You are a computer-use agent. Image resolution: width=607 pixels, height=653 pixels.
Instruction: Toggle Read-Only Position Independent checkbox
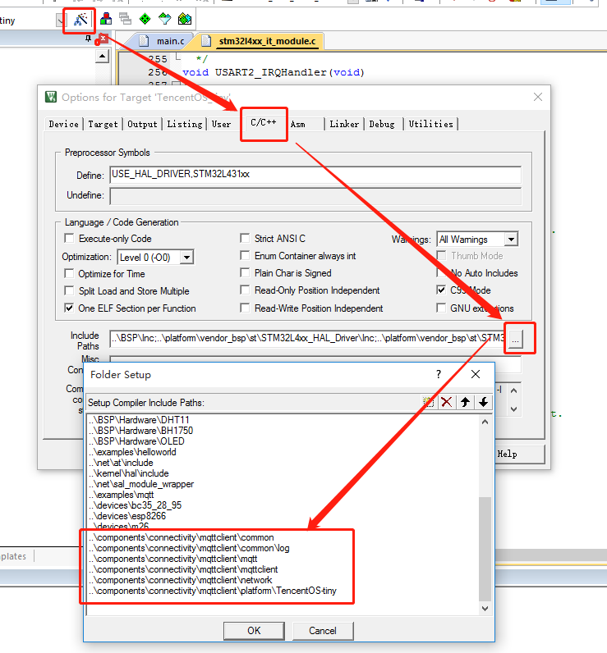[x=245, y=290]
